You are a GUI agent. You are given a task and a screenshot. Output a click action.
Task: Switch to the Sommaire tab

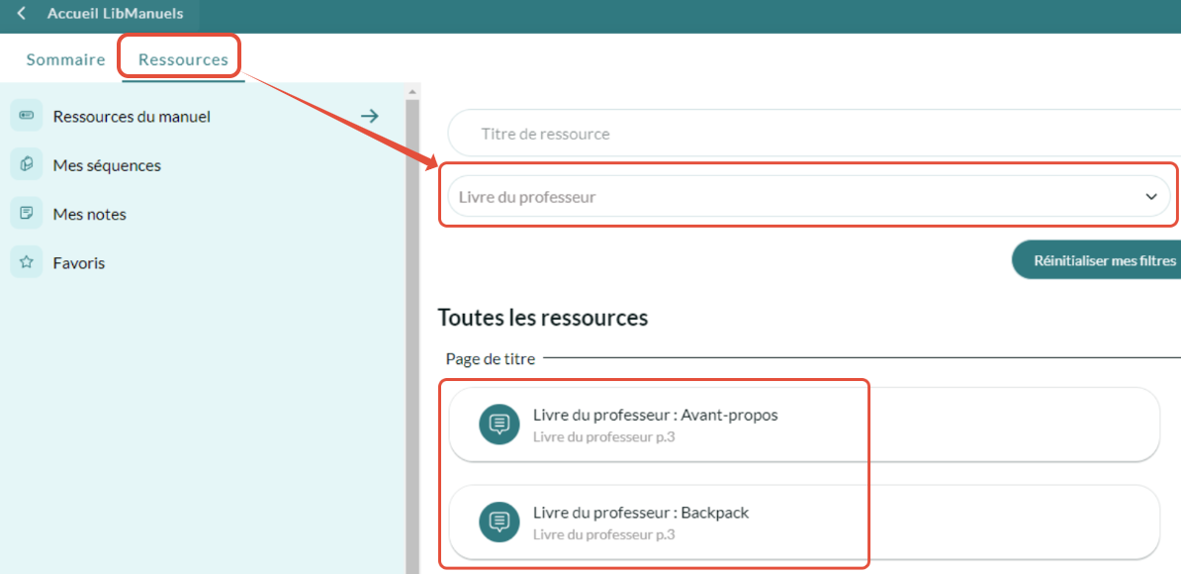[x=65, y=59]
